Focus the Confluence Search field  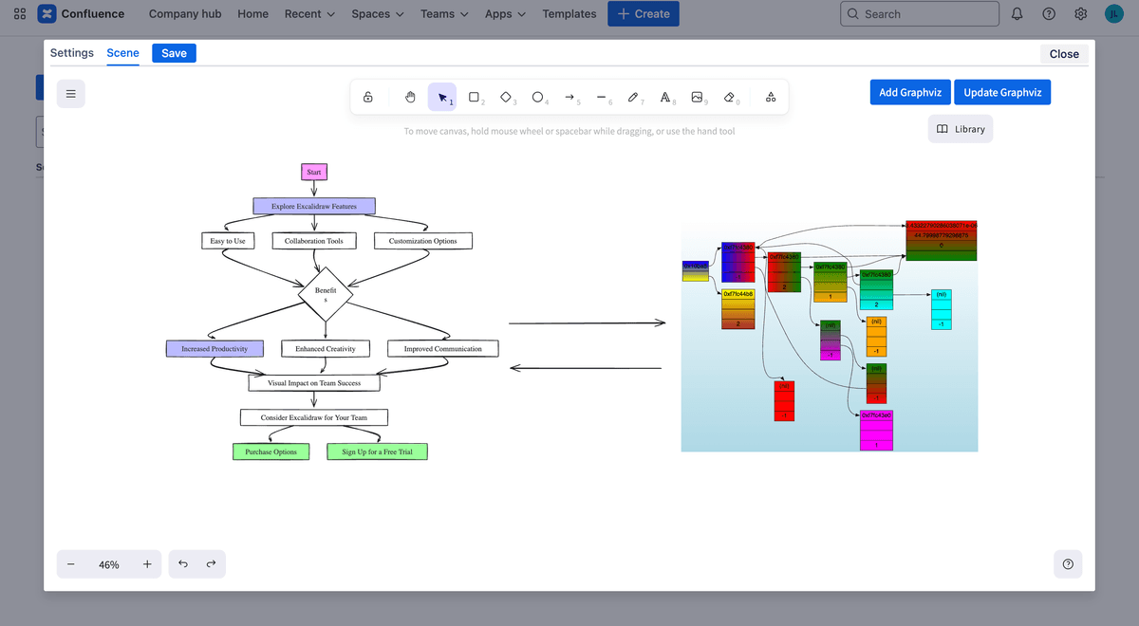[920, 14]
